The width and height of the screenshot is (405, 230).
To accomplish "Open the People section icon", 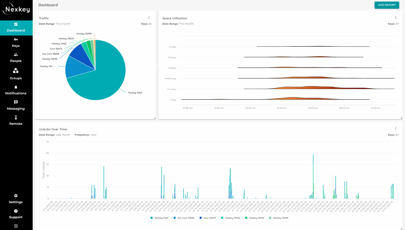I will click(16, 55).
